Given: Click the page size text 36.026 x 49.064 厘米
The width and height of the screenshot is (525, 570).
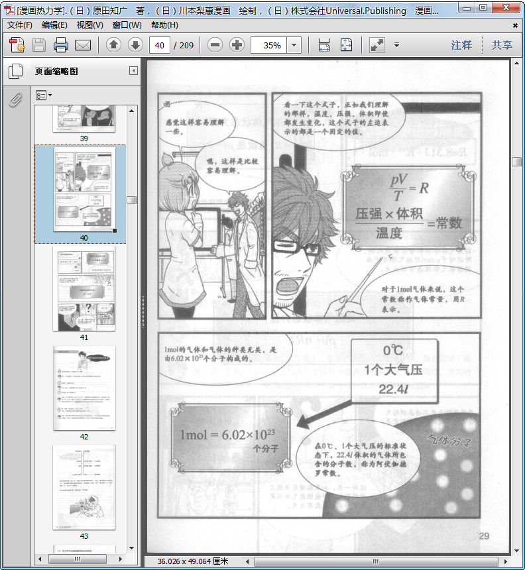Looking at the screenshot, I should coord(193,561).
